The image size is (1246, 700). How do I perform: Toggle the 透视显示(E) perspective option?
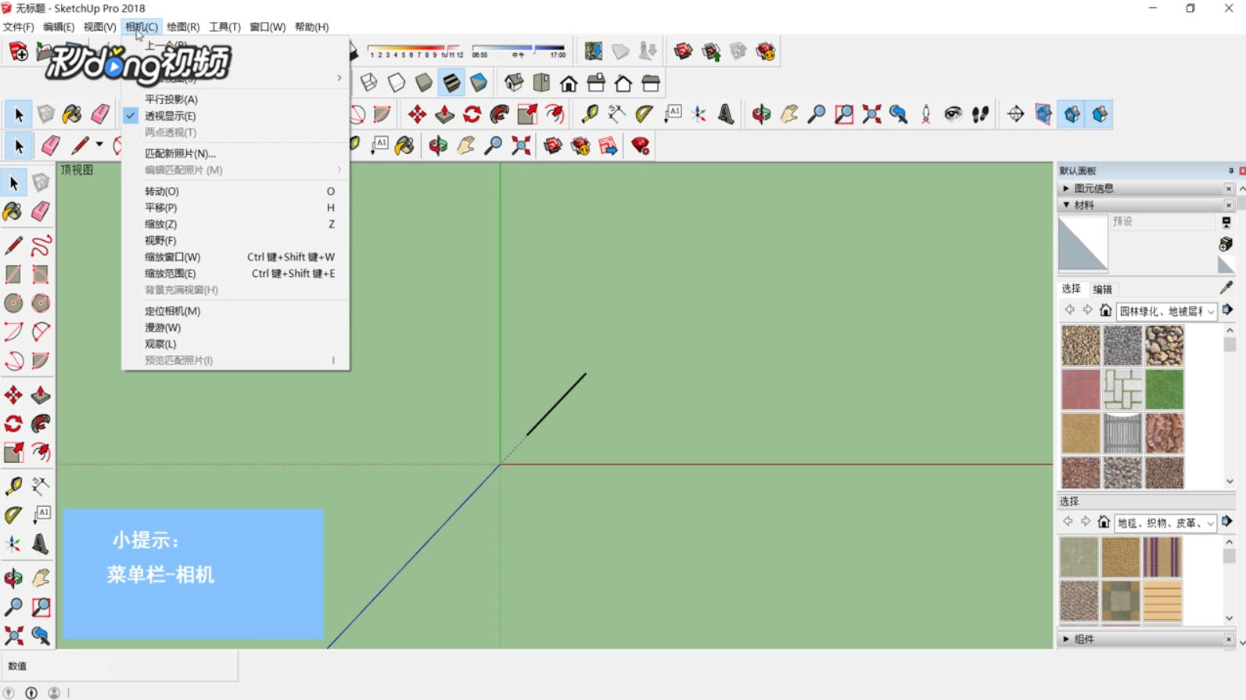(170, 116)
